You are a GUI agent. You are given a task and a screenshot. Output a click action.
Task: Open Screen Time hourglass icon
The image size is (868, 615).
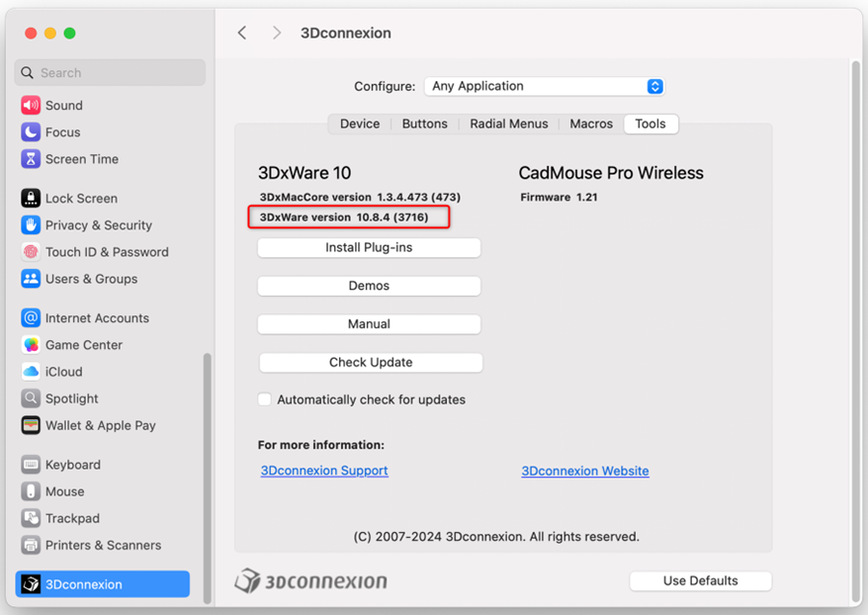click(x=31, y=159)
